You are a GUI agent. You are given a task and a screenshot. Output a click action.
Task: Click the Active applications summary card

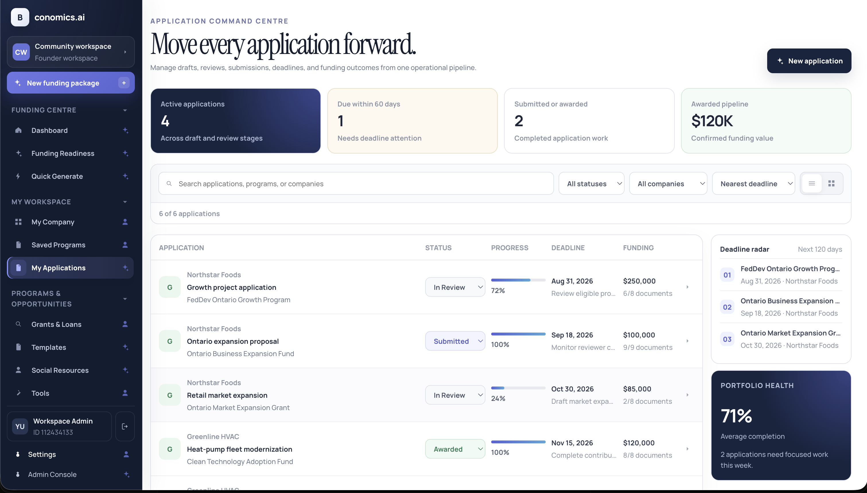[236, 121]
